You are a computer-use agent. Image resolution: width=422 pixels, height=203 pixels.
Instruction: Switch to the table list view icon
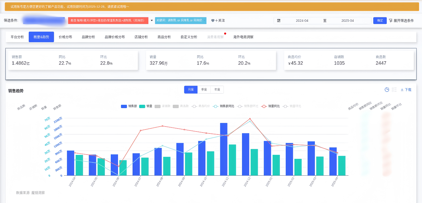pos(394,90)
